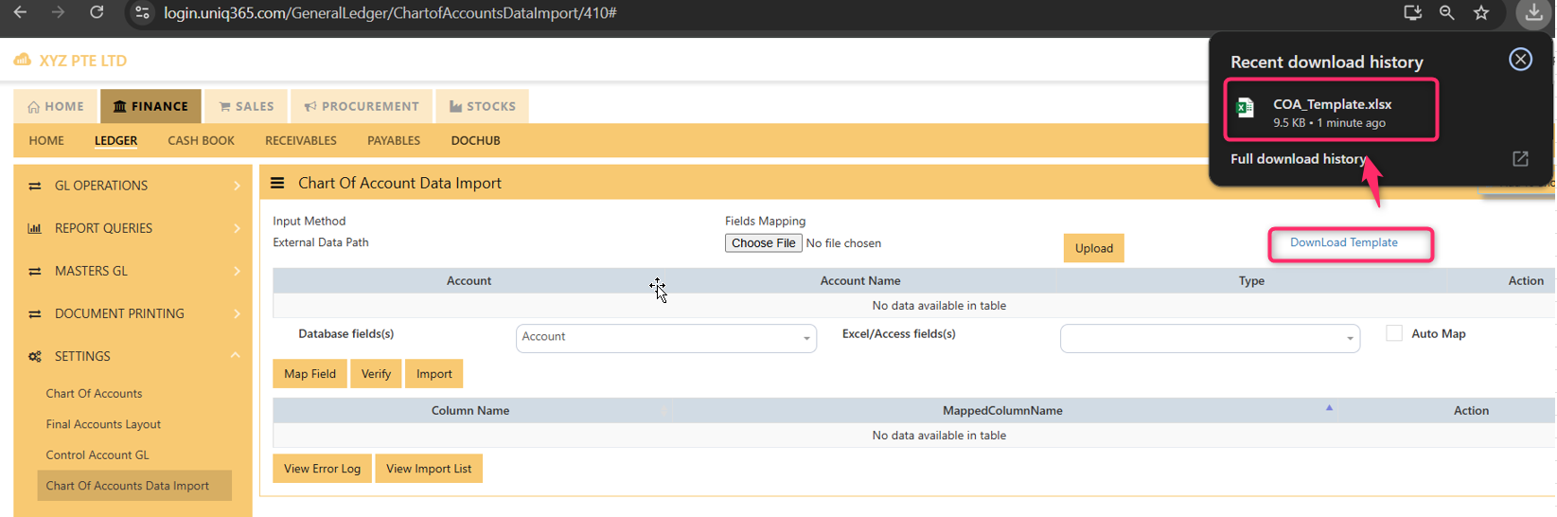The width and height of the screenshot is (1557, 517).
Task: Click the Import button
Action: click(x=434, y=374)
